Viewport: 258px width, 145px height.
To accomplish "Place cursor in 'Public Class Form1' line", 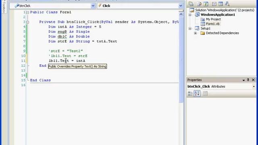I will [x=51, y=12].
